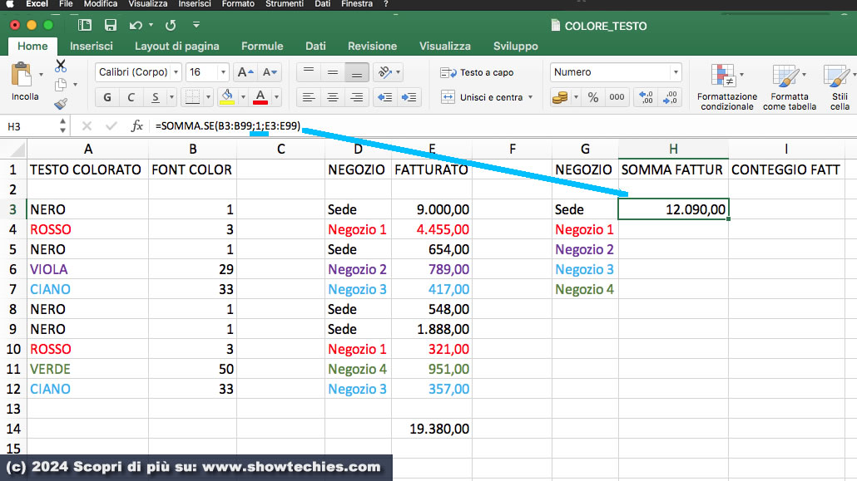The height and width of the screenshot is (481, 857).
Task: Increase font size with the large A icon
Action: pyautogui.click(x=245, y=72)
